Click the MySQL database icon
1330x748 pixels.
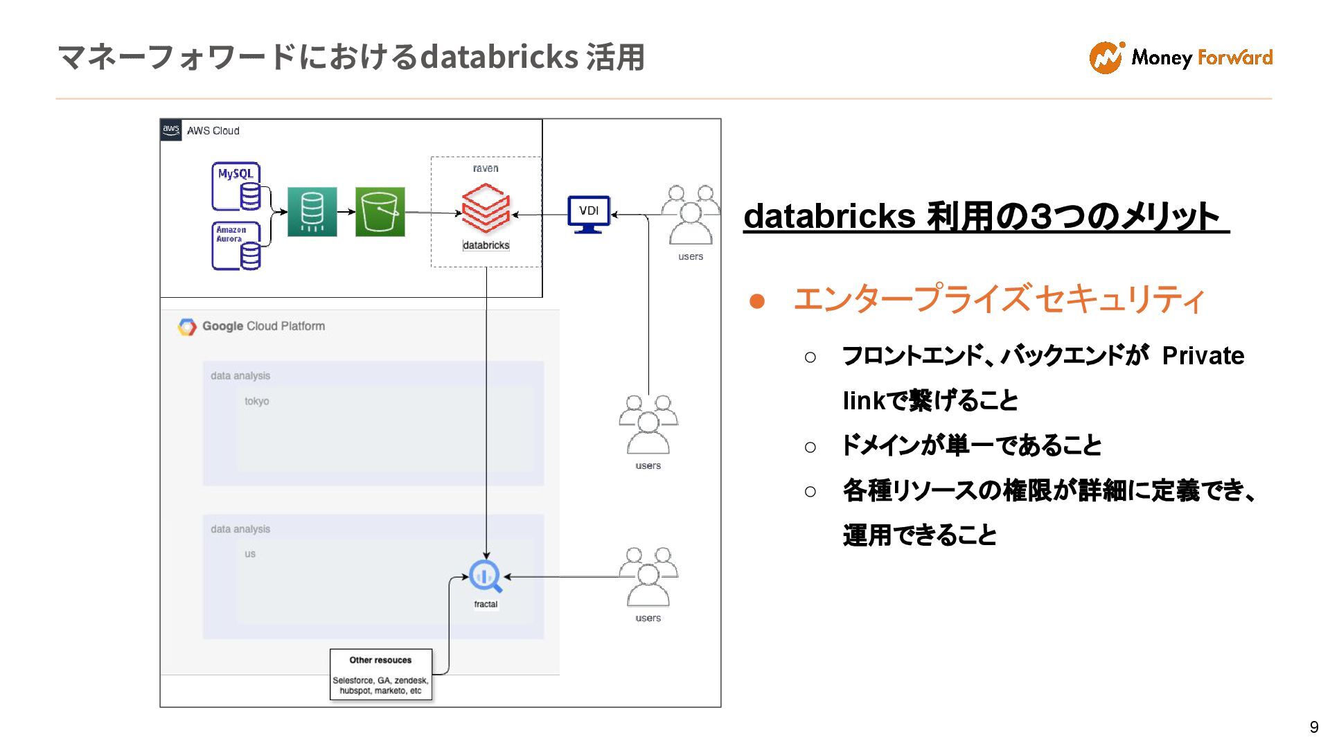click(236, 186)
